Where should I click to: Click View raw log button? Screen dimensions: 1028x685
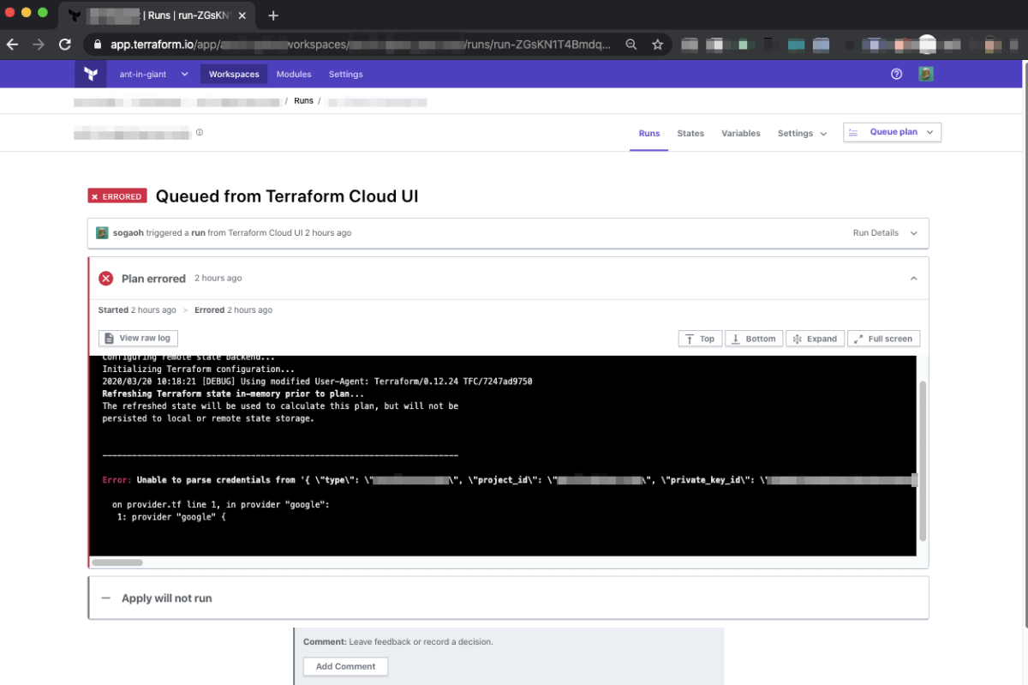(138, 338)
